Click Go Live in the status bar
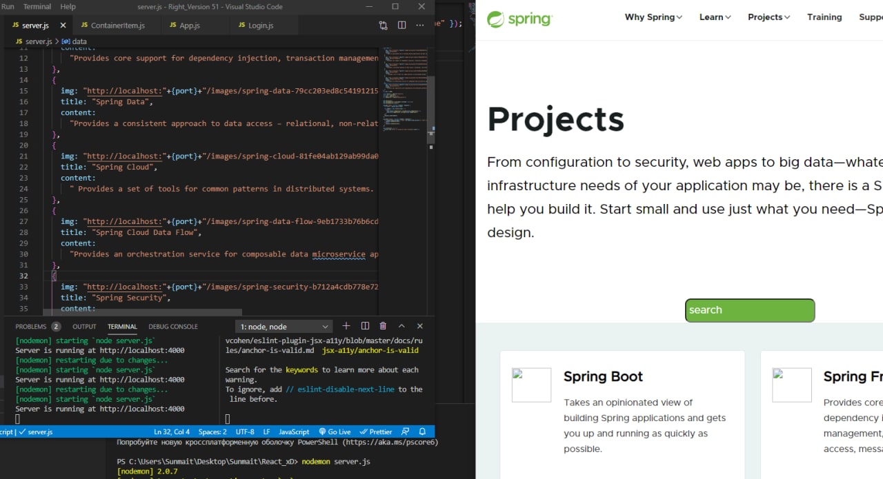This screenshot has height=479, width=883. pos(335,431)
